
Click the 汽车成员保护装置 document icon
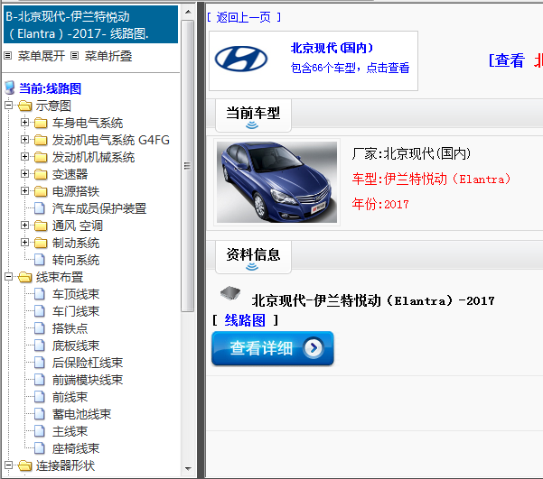(40, 208)
